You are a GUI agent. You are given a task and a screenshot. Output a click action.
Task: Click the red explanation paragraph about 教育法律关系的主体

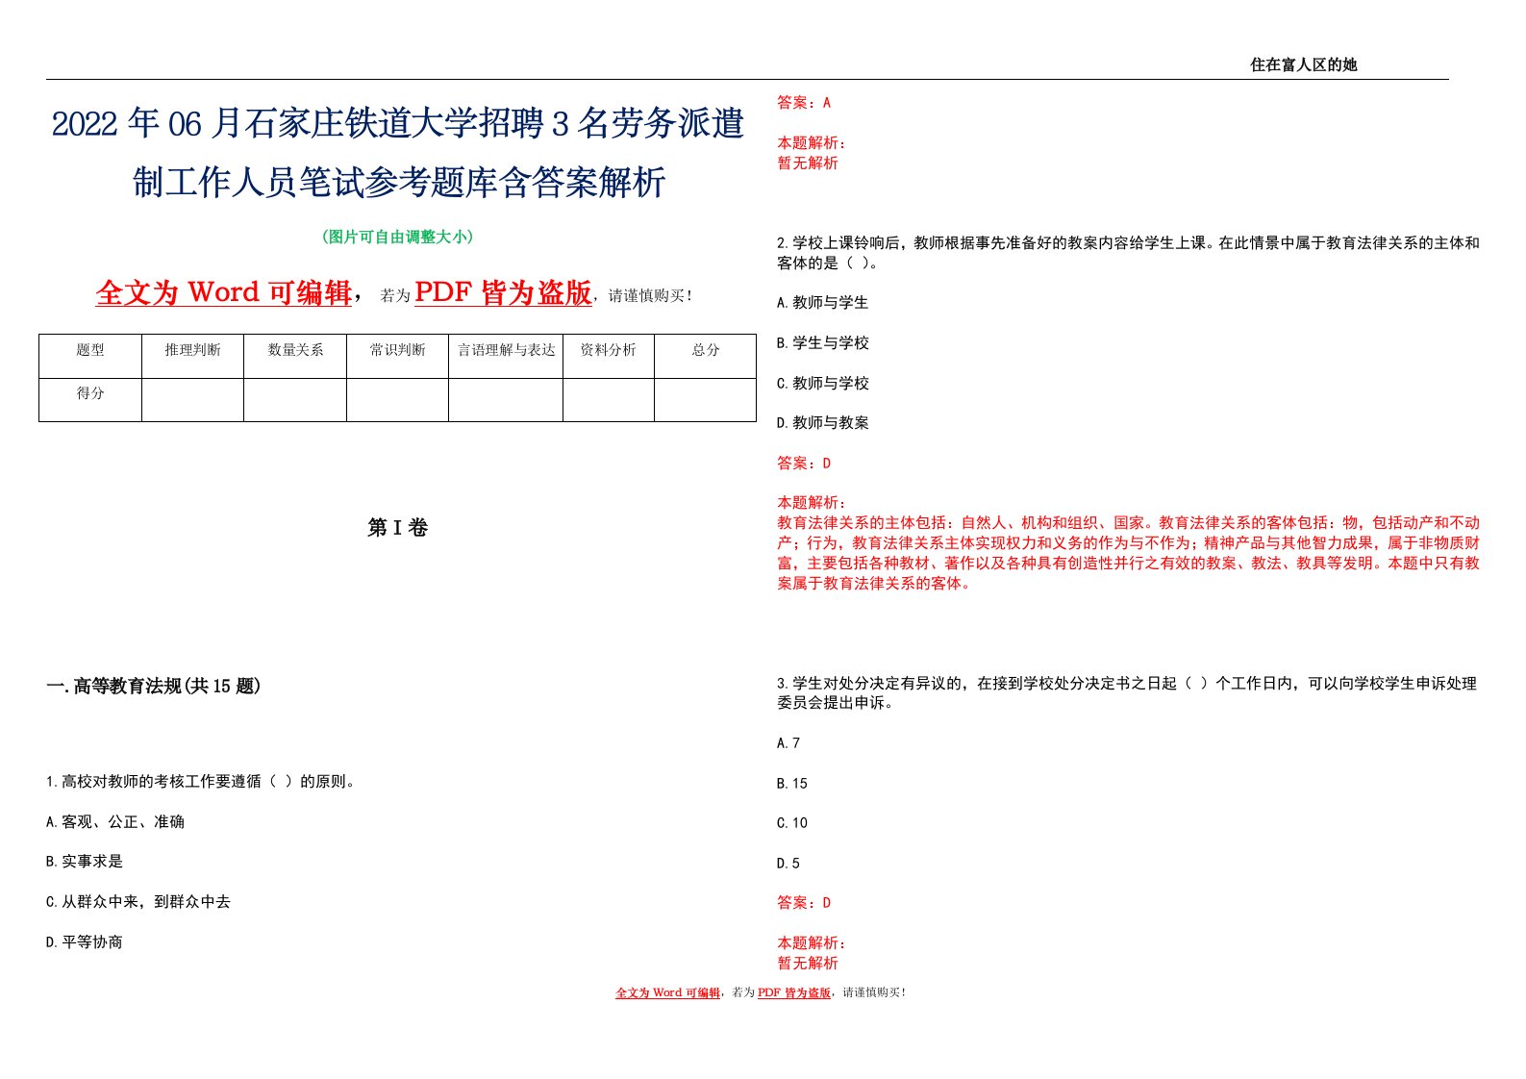[x=1128, y=553]
